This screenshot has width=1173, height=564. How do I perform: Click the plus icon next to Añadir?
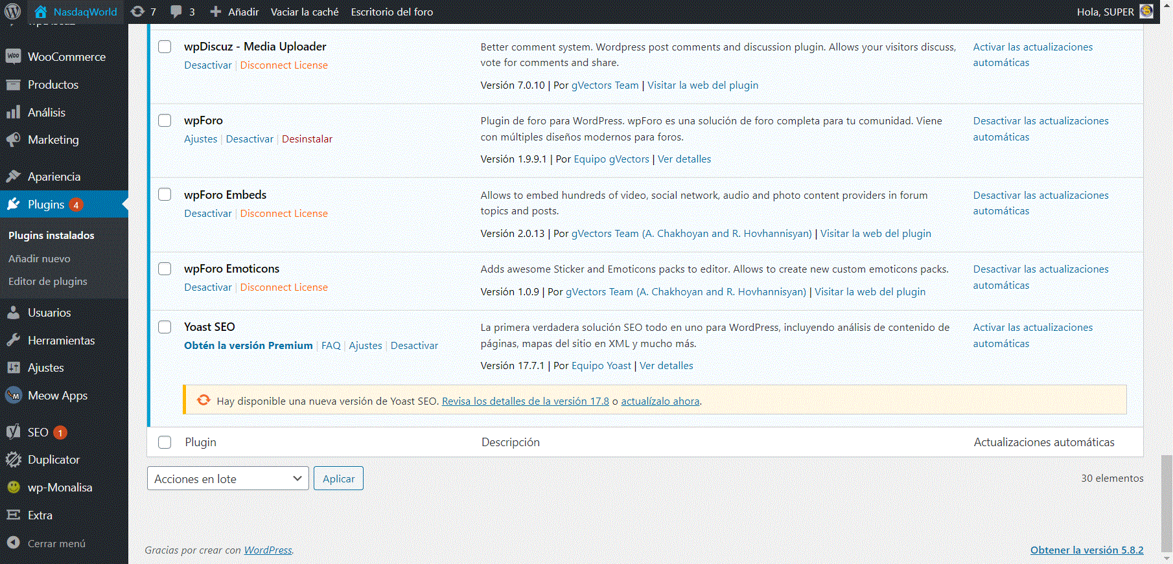pos(216,12)
